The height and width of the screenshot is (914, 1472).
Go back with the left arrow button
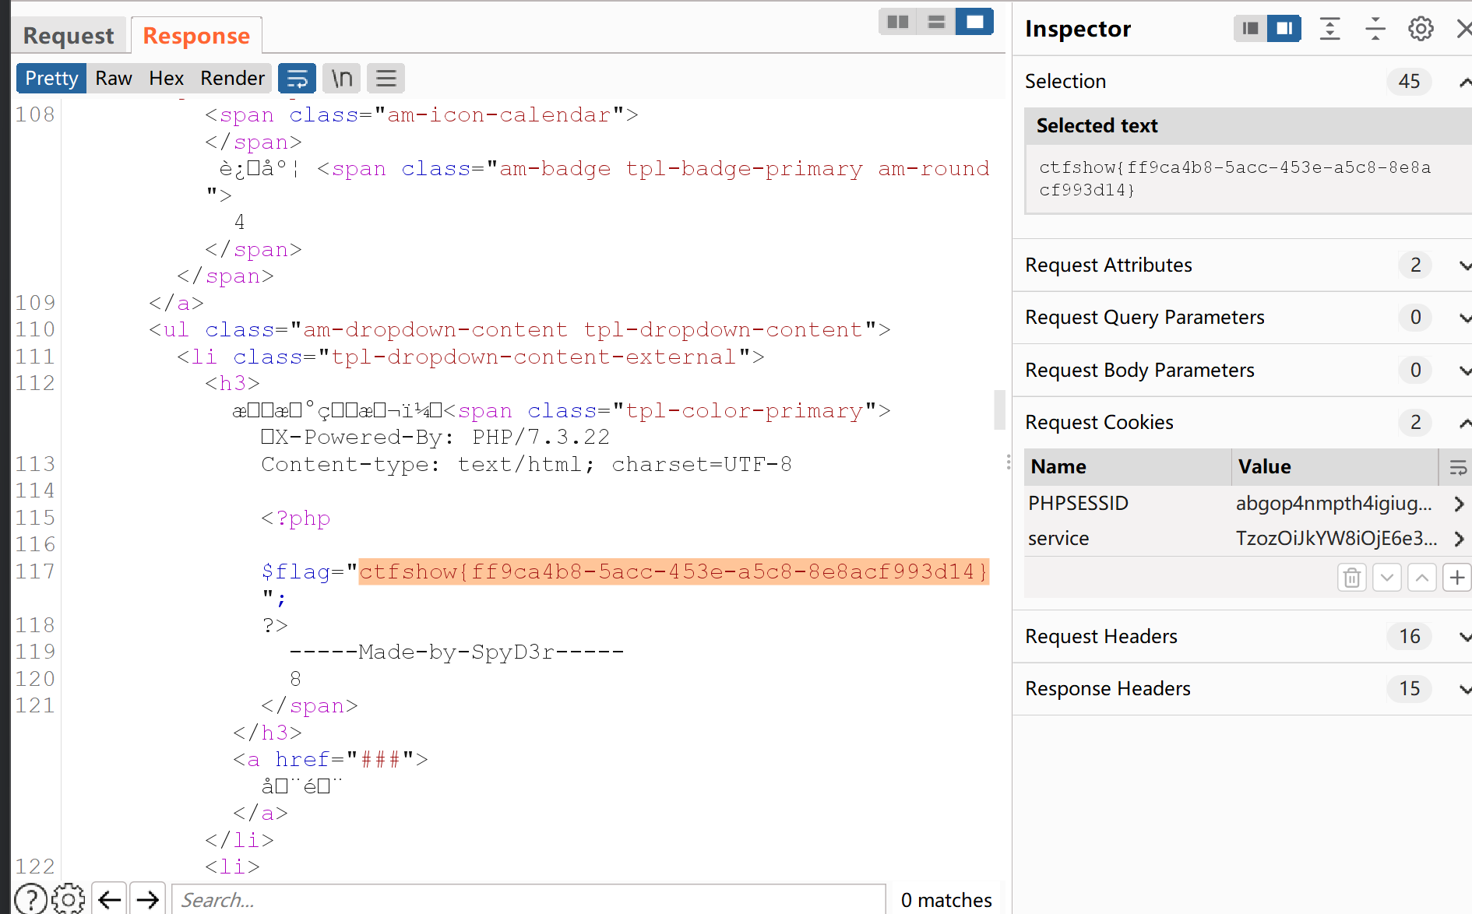pyautogui.click(x=110, y=900)
